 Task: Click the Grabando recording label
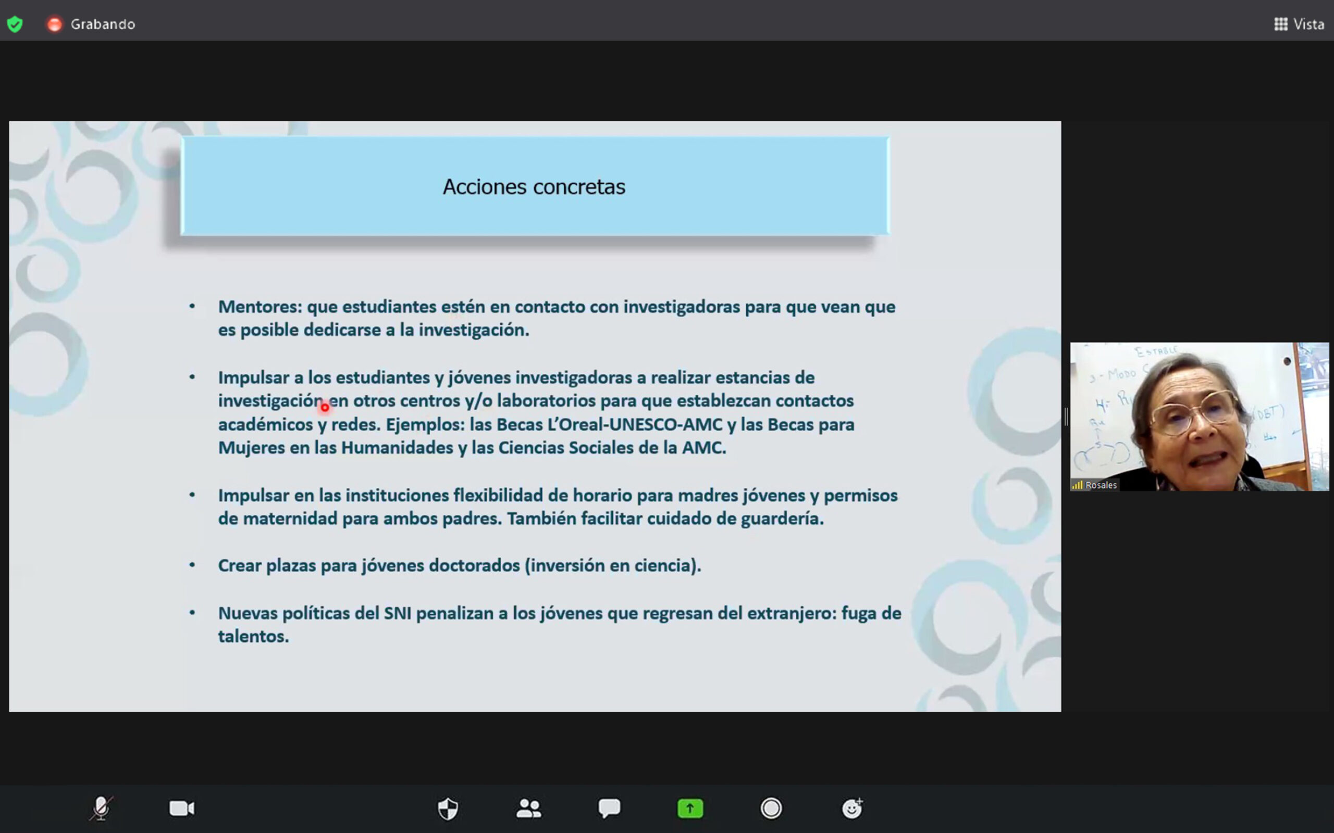coord(103,24)
